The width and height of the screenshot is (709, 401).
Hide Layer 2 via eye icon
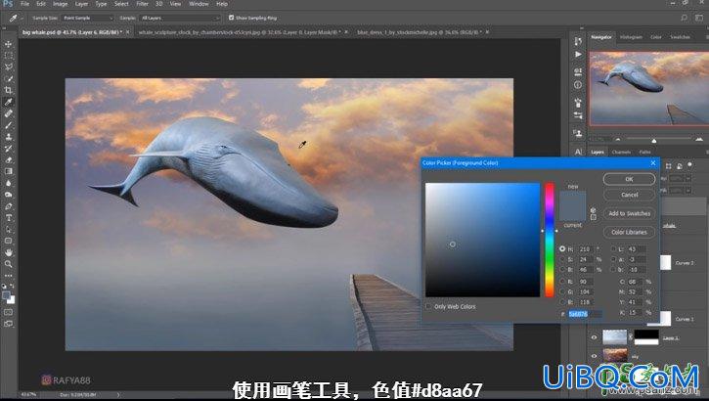click(594, 337)
